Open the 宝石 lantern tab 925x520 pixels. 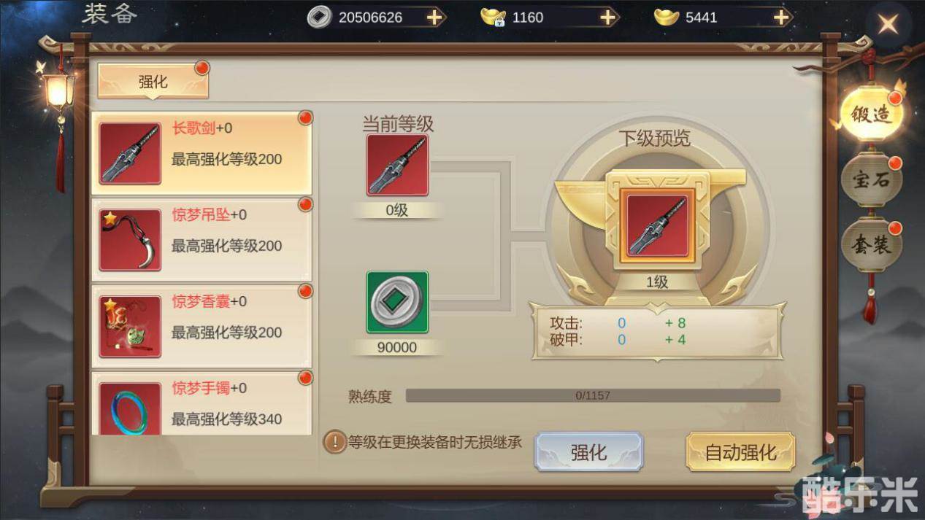[871, 179]
